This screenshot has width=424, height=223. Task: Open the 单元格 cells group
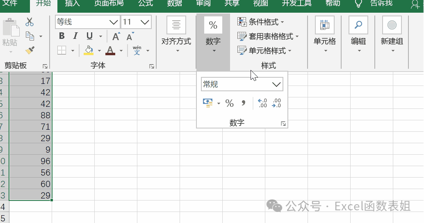point(324,34)
